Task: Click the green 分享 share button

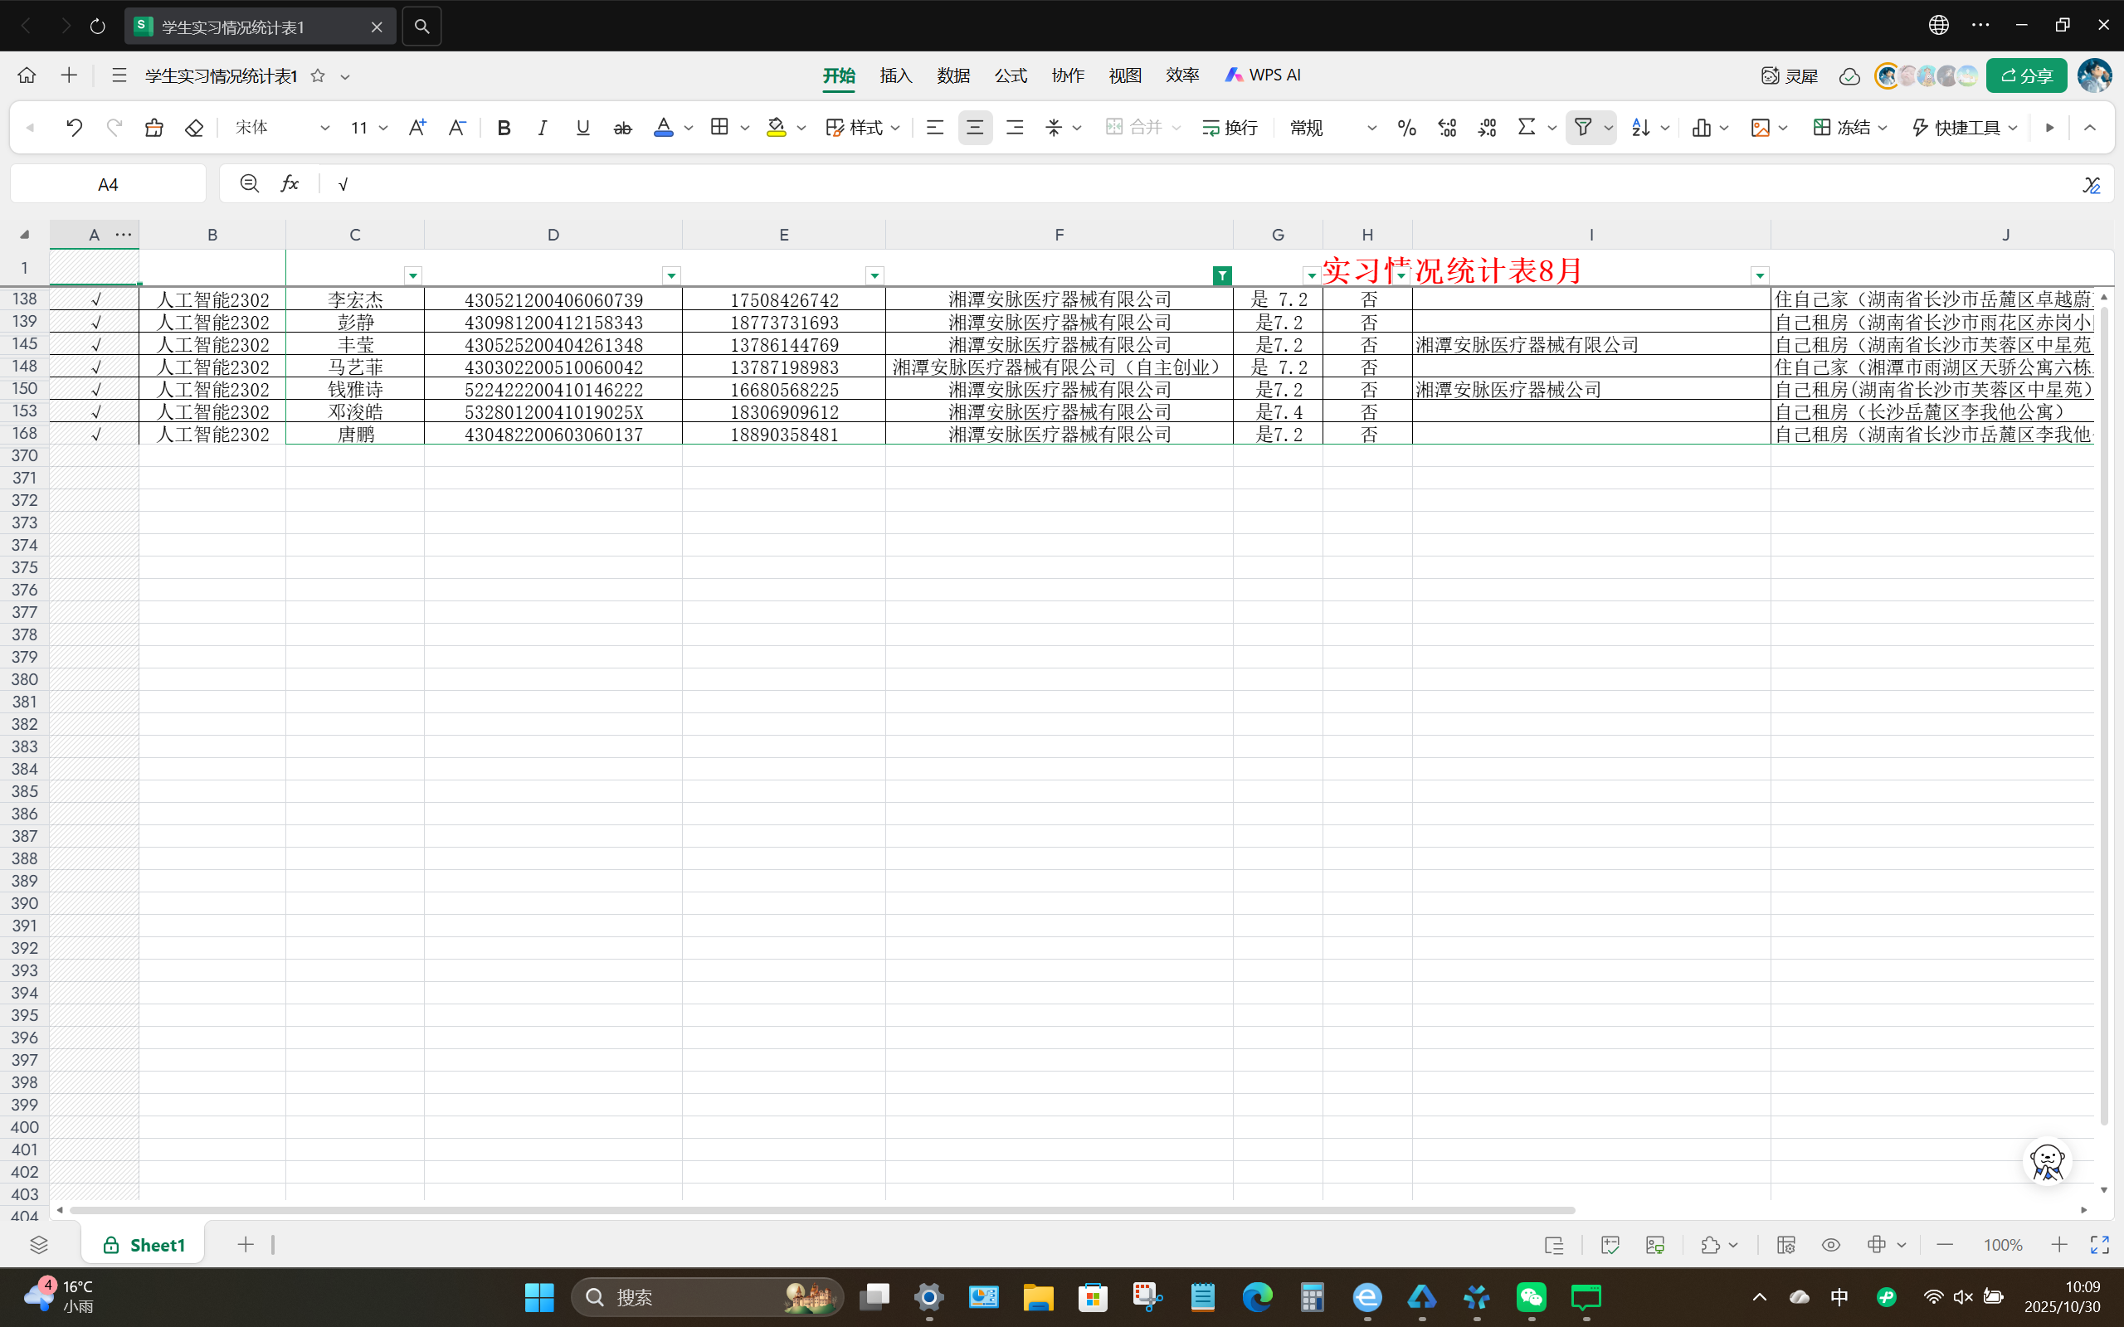Action: [2026, 76]
